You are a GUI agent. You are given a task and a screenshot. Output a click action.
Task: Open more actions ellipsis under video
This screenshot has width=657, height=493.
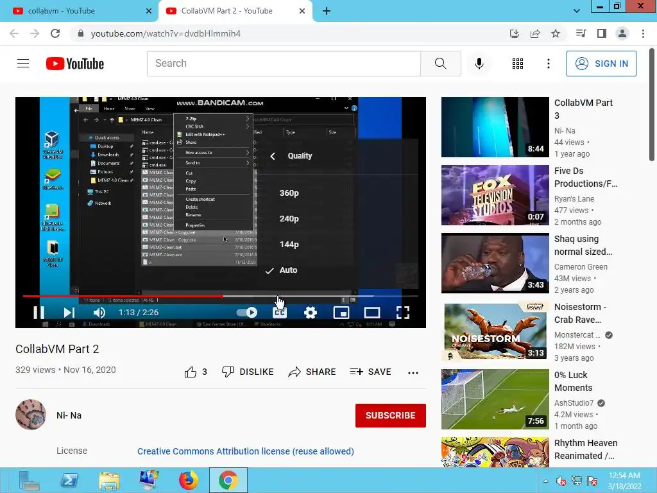click(413, 372)
